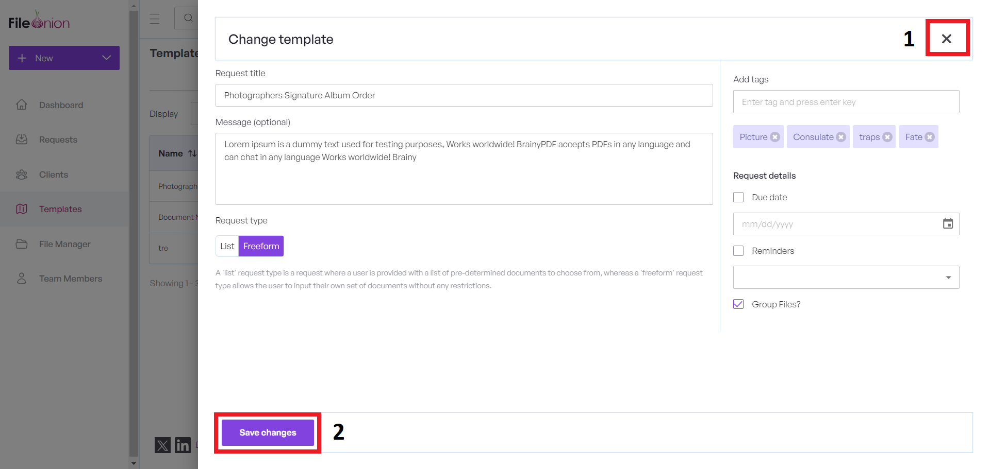Viewport: 990px width, 469px height.
Task: Expand the New button dropdown
Action: (x=107, y=58)
